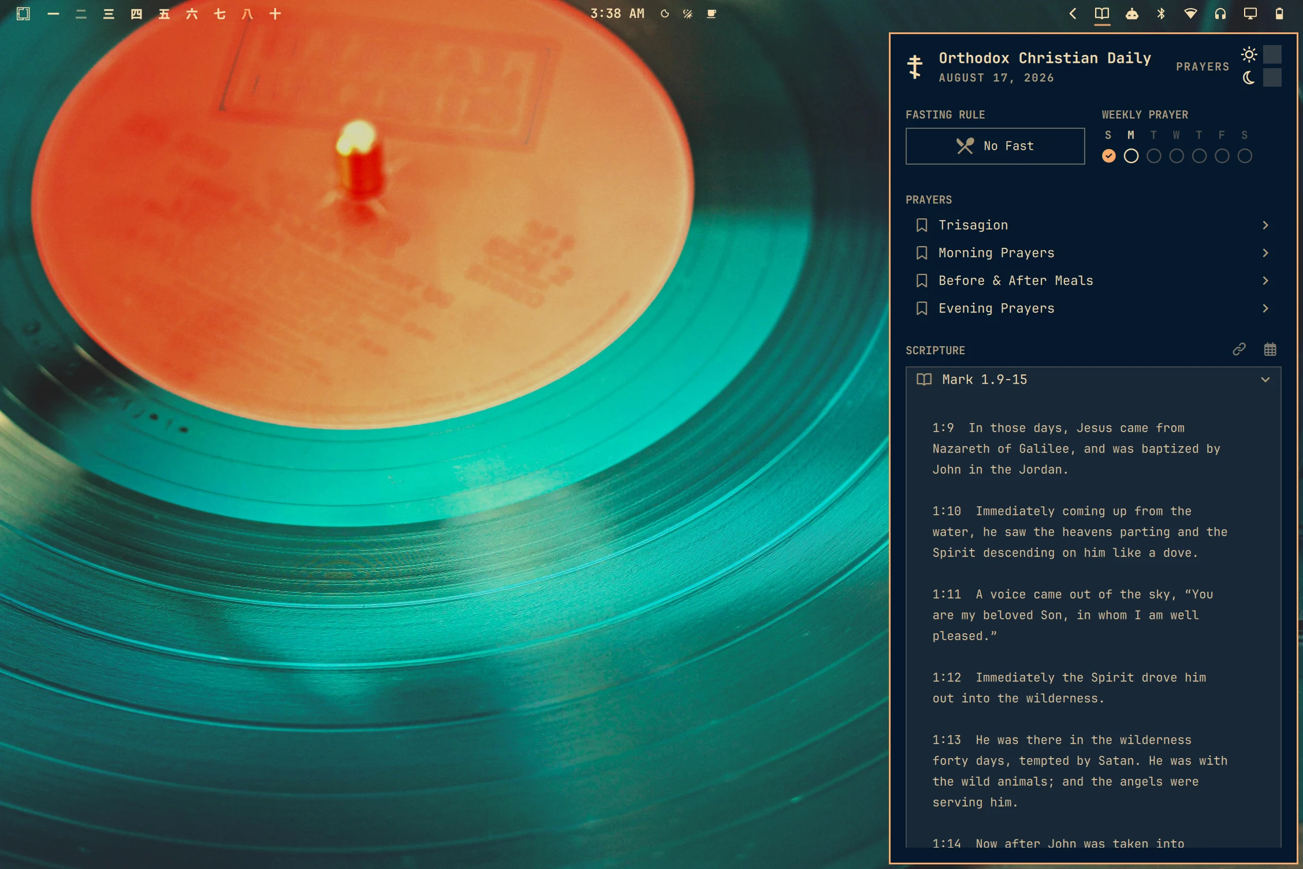Switch to workspace 七 in the top bar
Viewport: 1303px width, 869px height.
click(x=219, y=14)
